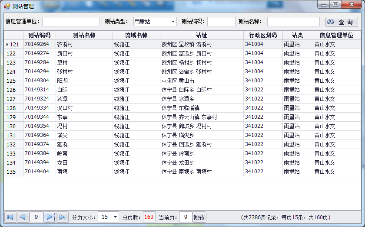The height and width of the screenshot is (227, 365).
Task: Select the row header for row 130
Action: tap(11, 126)
